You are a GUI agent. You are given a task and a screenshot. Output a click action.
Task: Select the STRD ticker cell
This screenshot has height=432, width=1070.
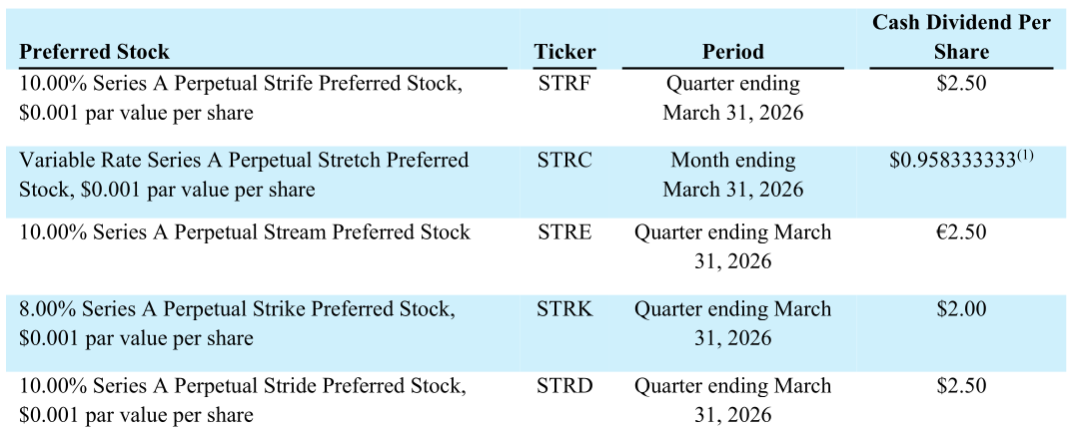564,386
